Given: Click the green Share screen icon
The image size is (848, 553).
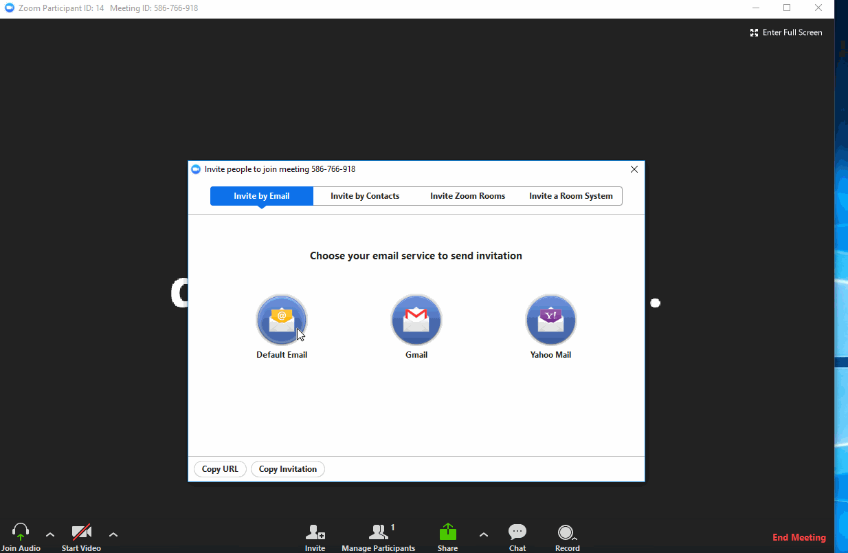Looking at the screenshot, I should pyautogui.click(x=447, y=532).
